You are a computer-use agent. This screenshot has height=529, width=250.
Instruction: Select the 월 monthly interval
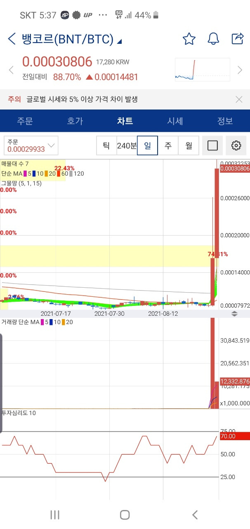coord(189,145)
